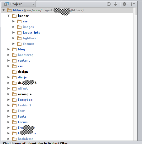Expand the fashion2 folder

[8, 105]
